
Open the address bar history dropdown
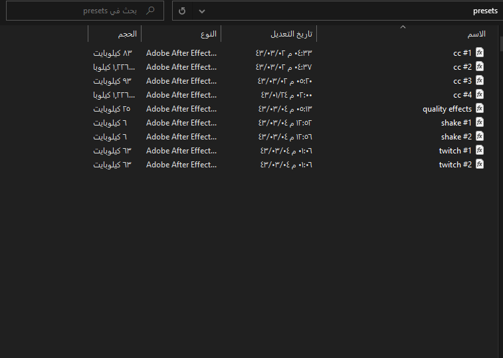pos(202,11)
